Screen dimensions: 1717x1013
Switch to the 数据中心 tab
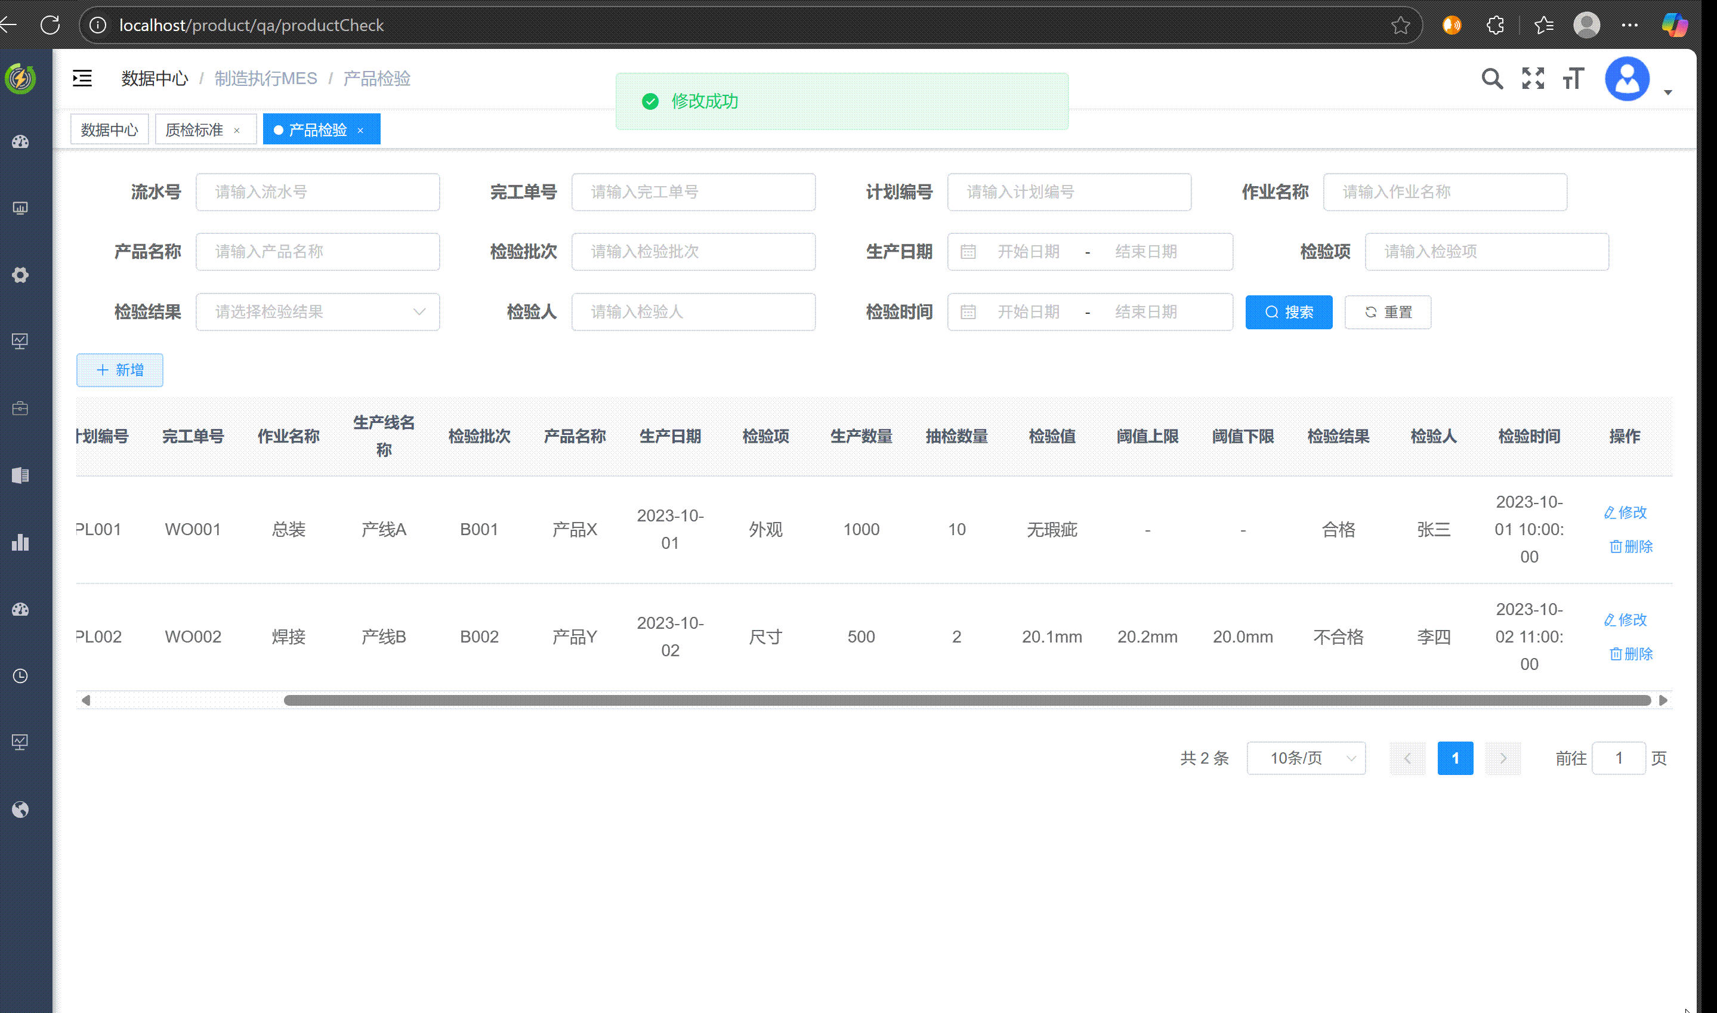tap(109, 129)
